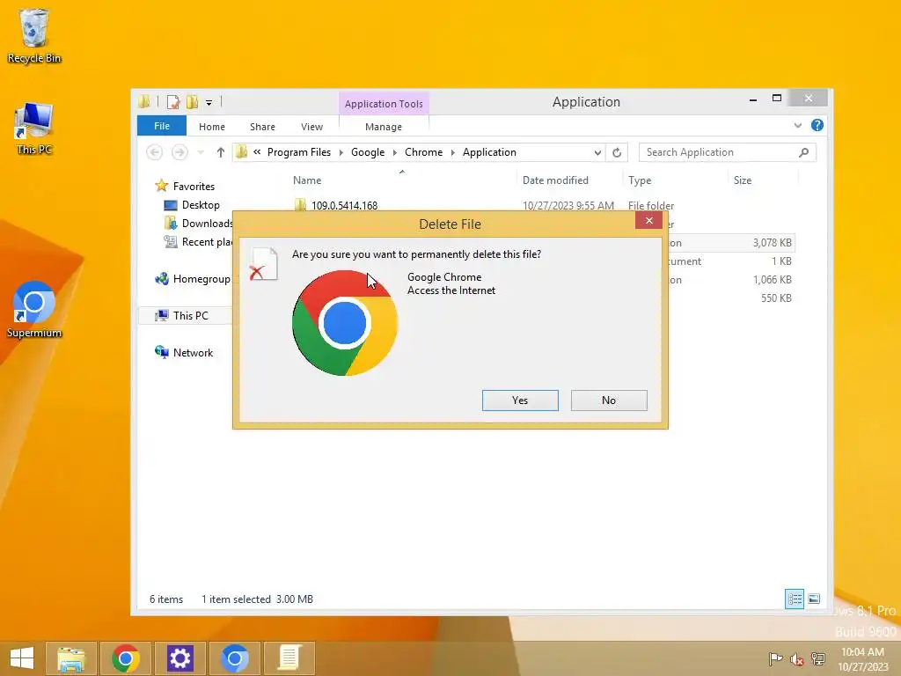Click Chrome in the address path

423,152
